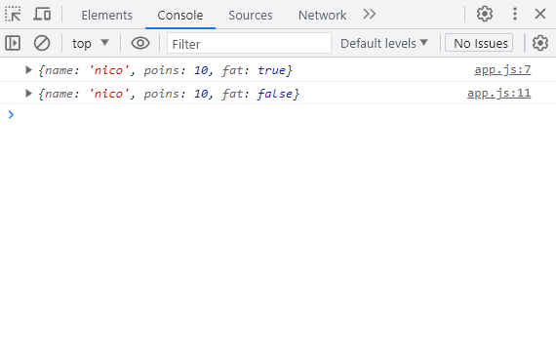This screenshot has width=556, height=357.
Task: Open the Network tab
Action: tap(322, 16)
